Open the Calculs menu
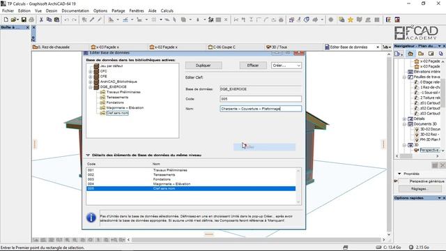 point(167,10)
